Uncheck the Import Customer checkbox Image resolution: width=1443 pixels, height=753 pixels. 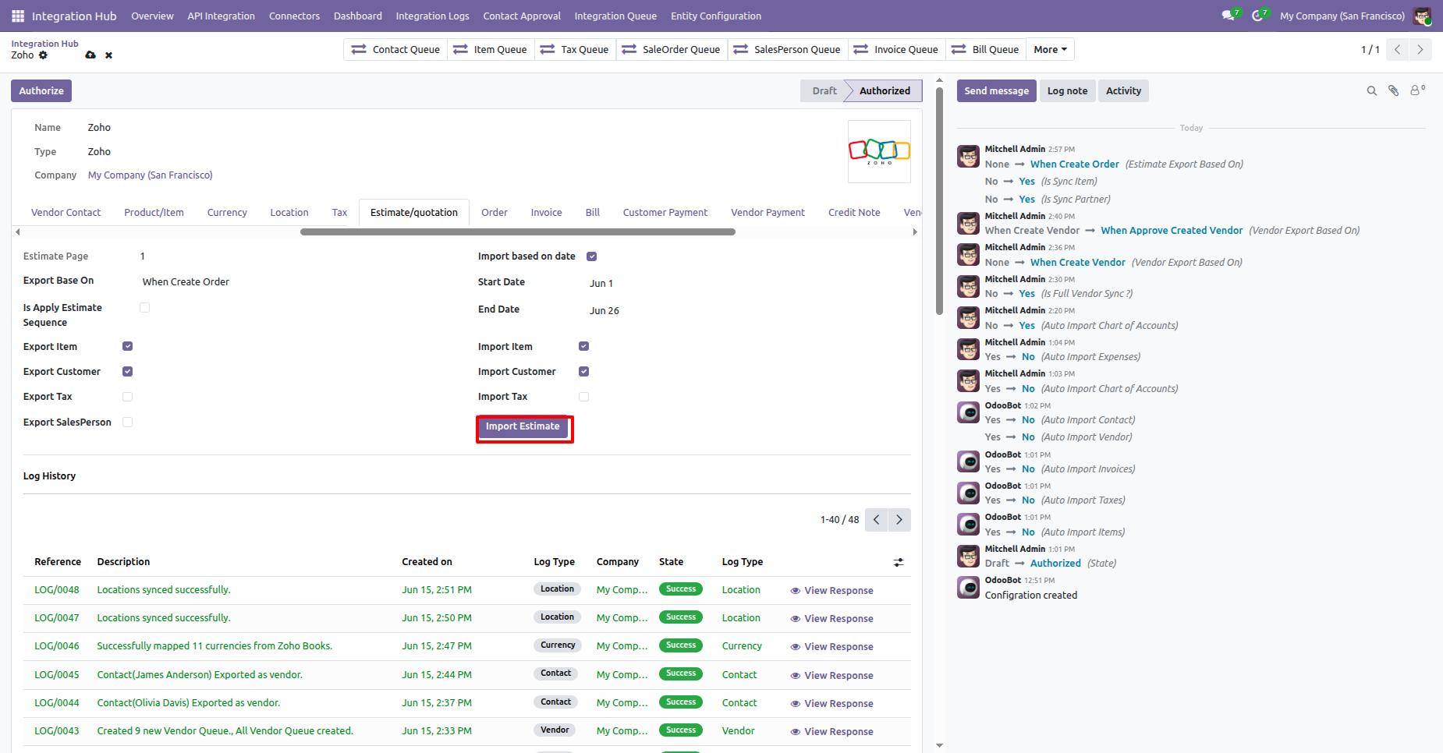583,372
